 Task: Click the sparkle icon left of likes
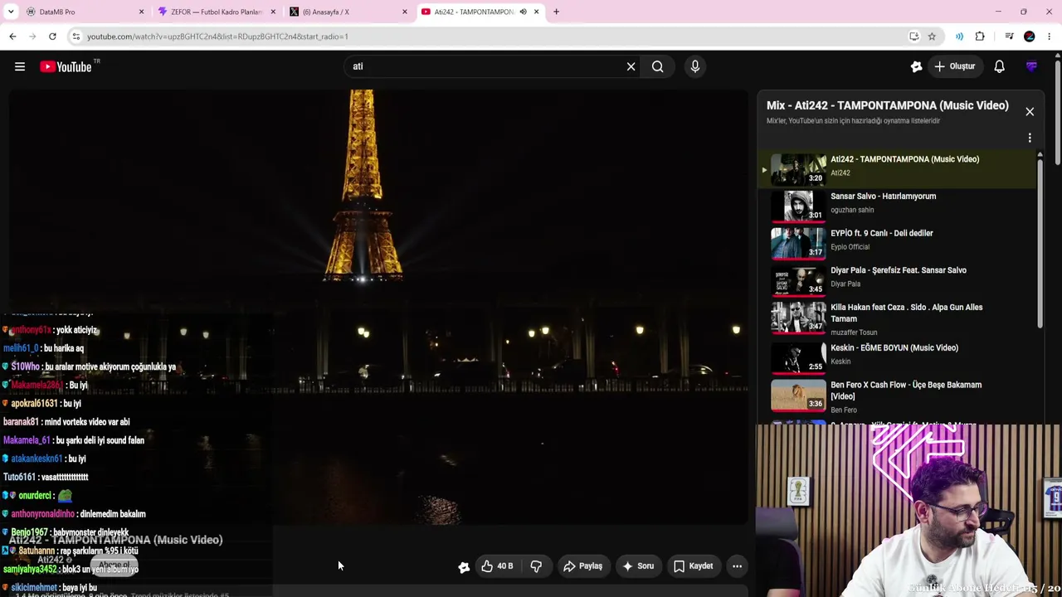point(464,566)
